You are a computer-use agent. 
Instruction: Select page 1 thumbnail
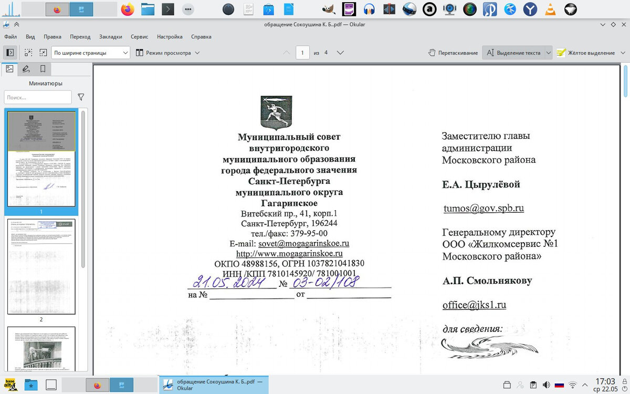41,159
